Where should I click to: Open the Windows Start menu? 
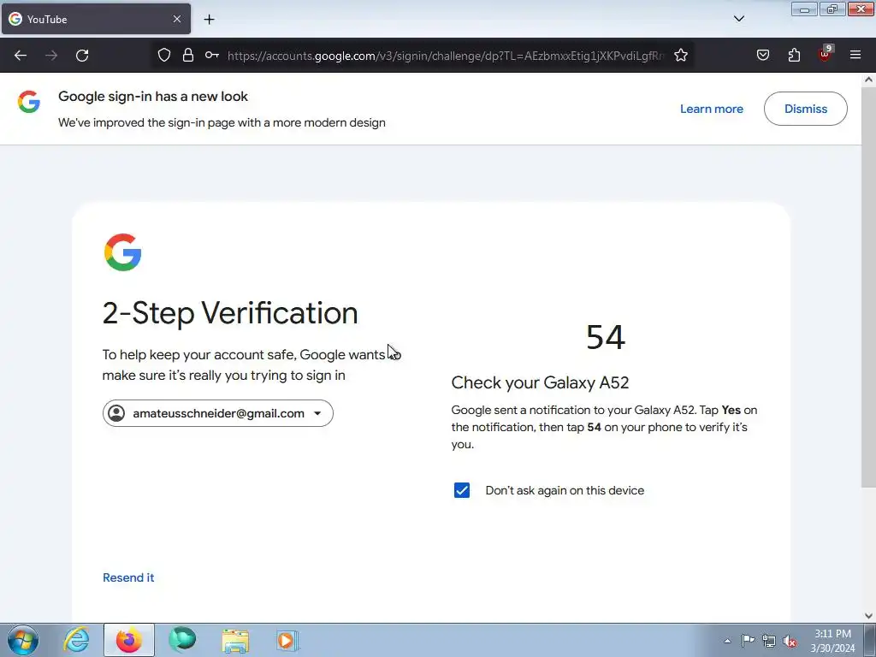(23, 640)
